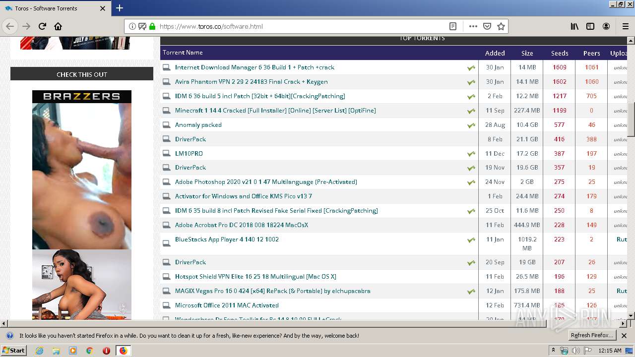Click the verified checkmark on the Internet Download Manager row
Screen dimensions: 635x357
pos(471,67)
